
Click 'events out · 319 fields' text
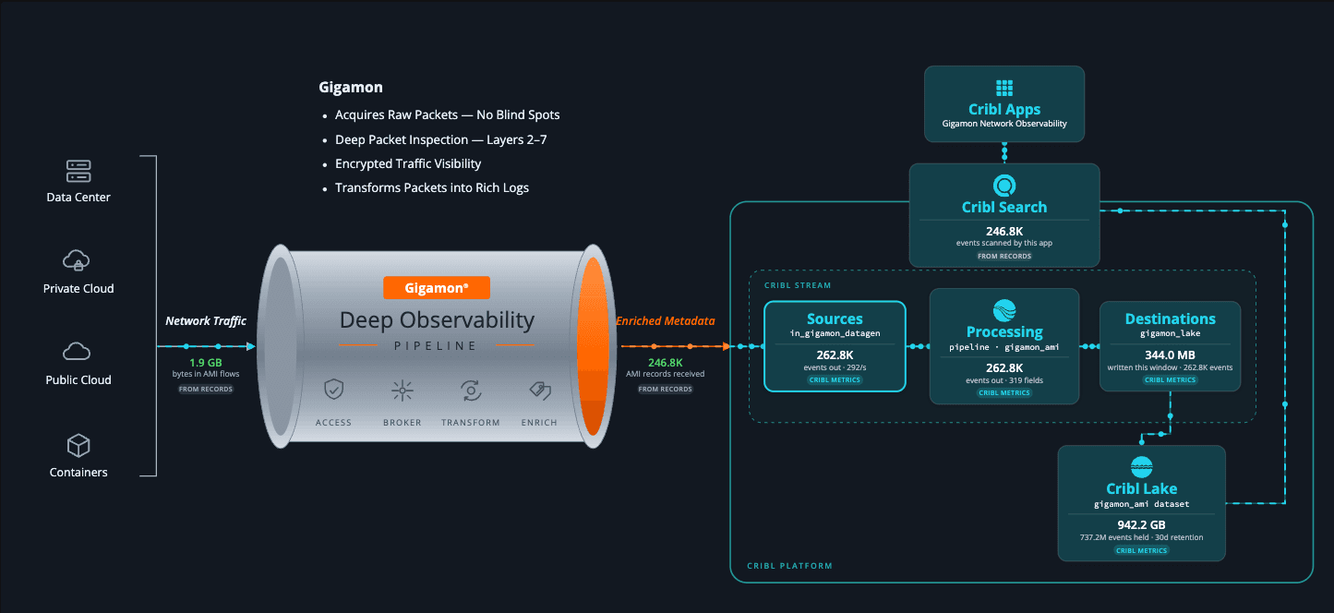coord(1004,380)
